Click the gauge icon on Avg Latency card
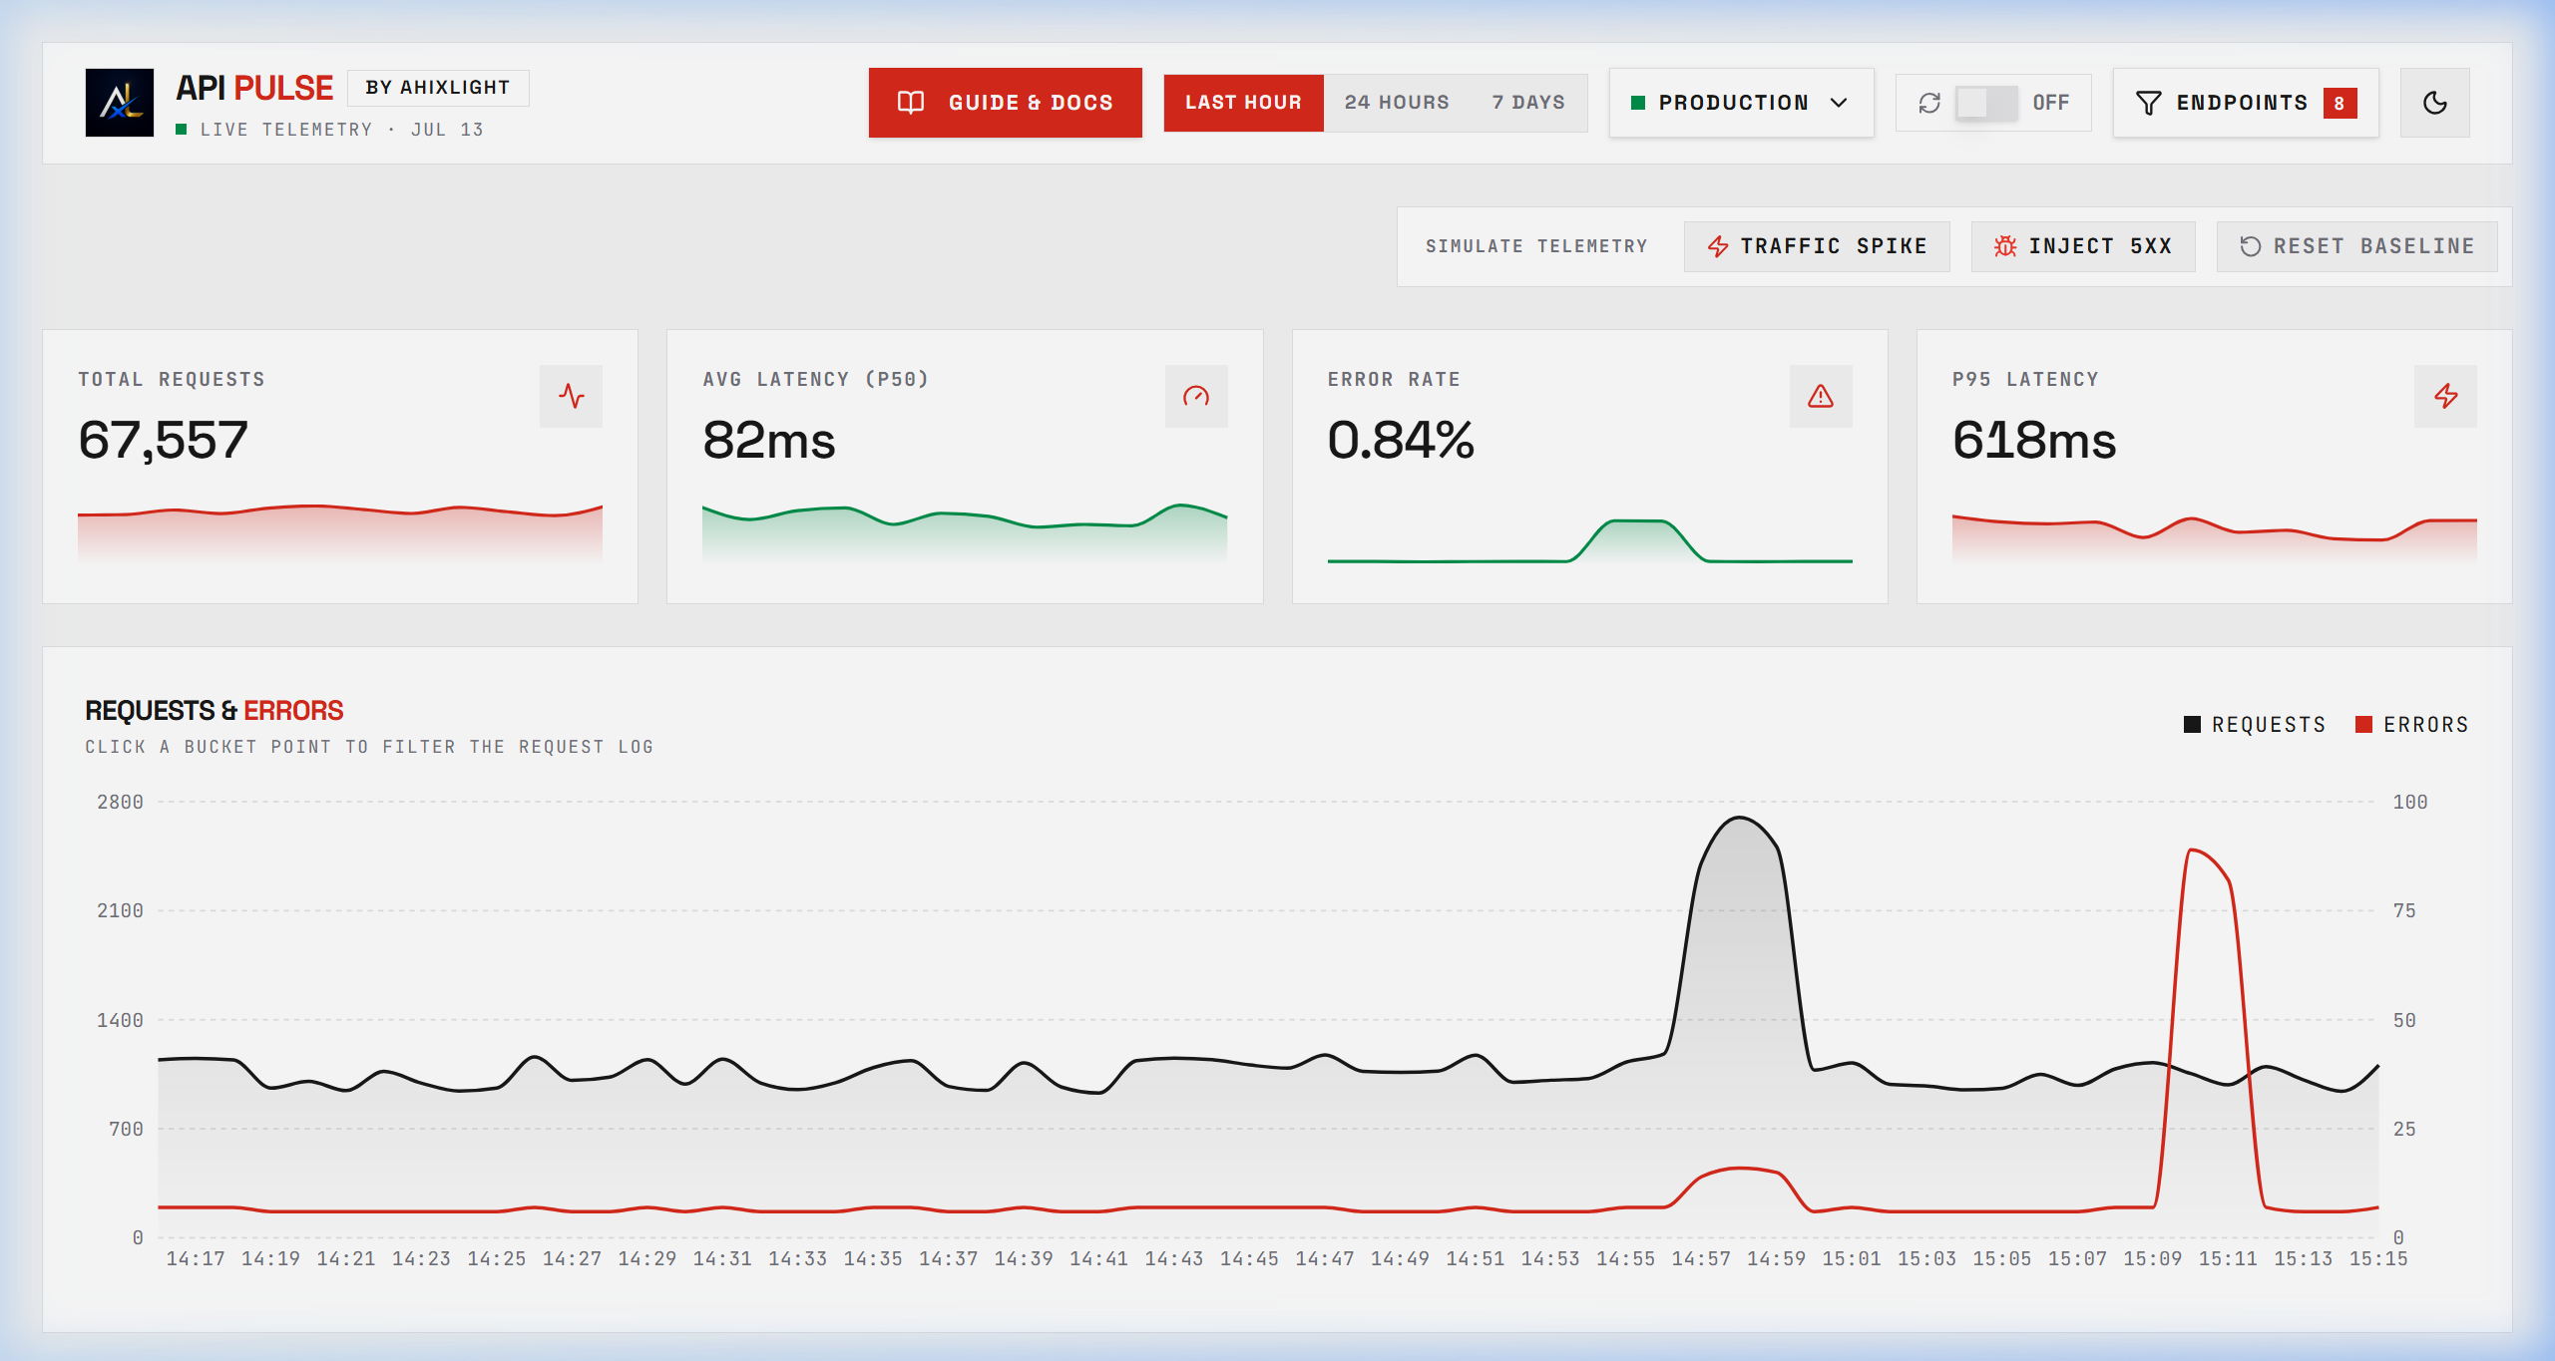 click(1196, 396)
